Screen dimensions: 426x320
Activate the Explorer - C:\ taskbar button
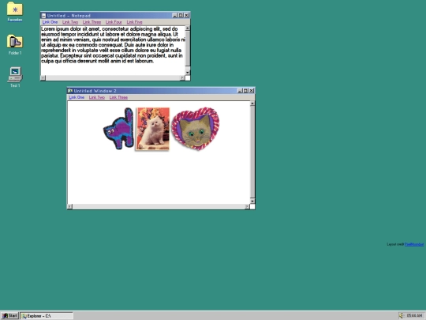pos(47,315)
